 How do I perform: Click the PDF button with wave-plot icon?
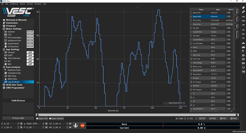click(x=202, y=119)
